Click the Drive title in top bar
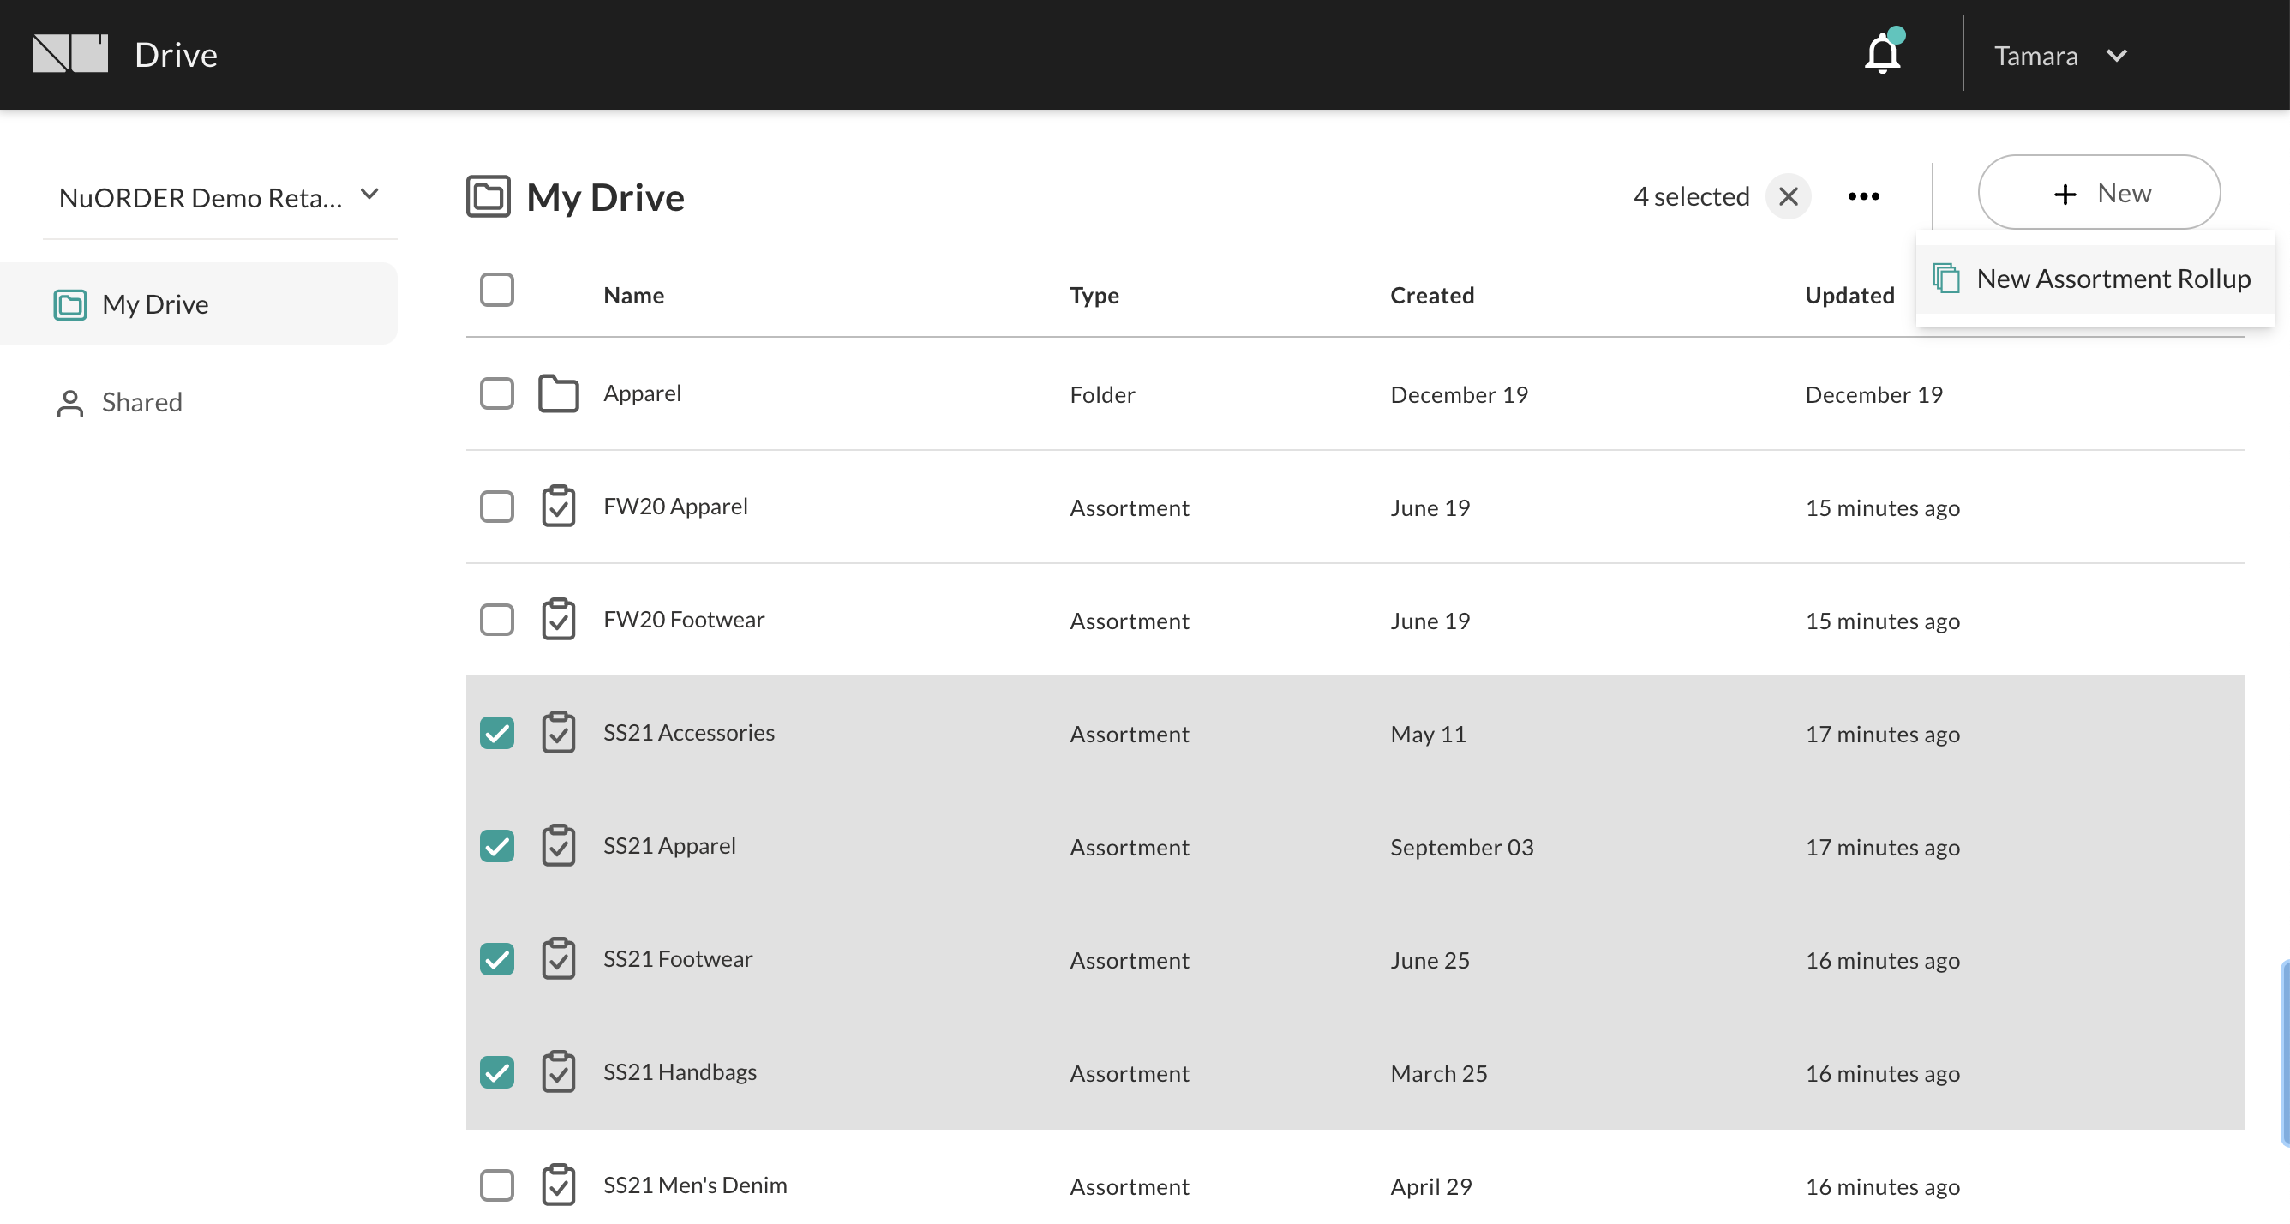This screenshot has width=2290, height=1224. pyautogui.click(x=176, y=55)
